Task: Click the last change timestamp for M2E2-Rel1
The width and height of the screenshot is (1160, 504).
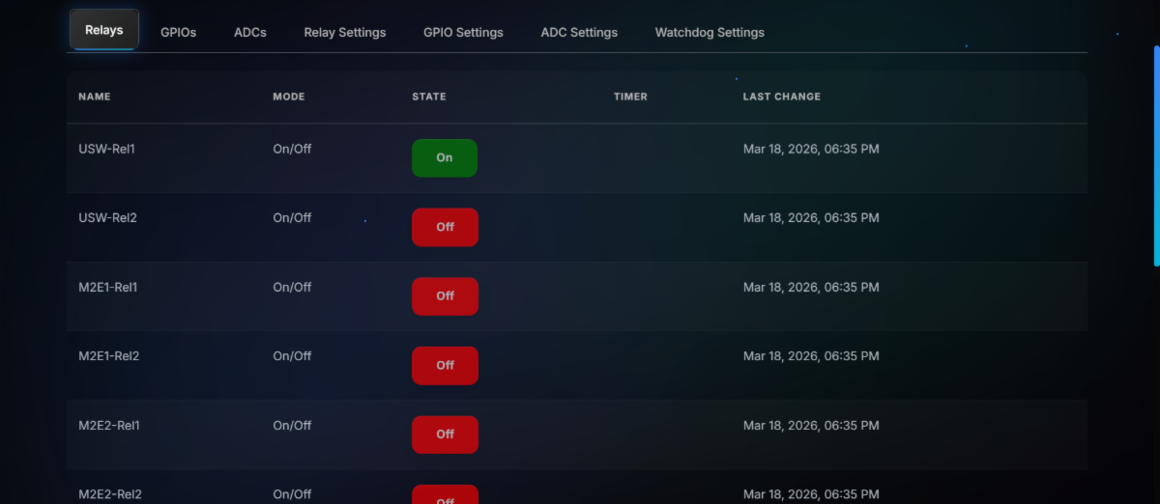Action: click(811, 426)
